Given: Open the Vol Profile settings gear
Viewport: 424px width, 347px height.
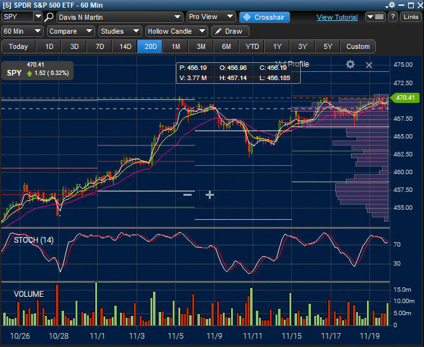Looking at the screenshot, I should (350, 64).
